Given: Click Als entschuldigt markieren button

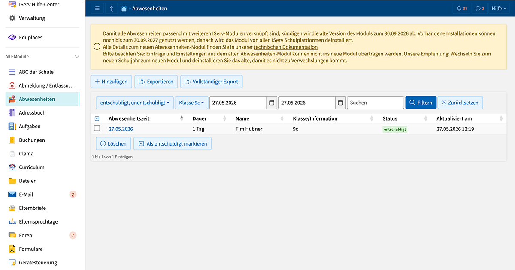Looking at the screenshot, I should tap(173, 144).
